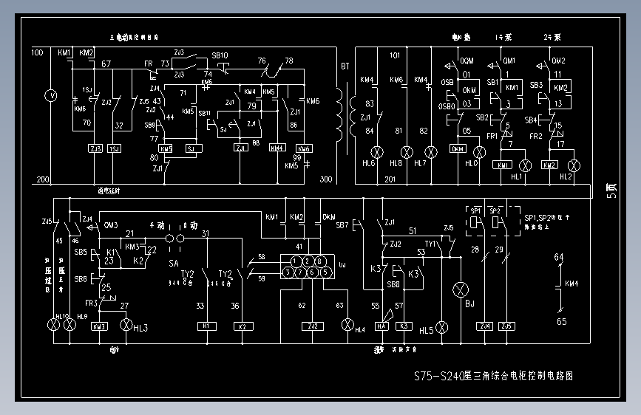This screenshot has height=415, width=641.
Task: Click the BJ alarm lamp label
Action: point(469,304)
